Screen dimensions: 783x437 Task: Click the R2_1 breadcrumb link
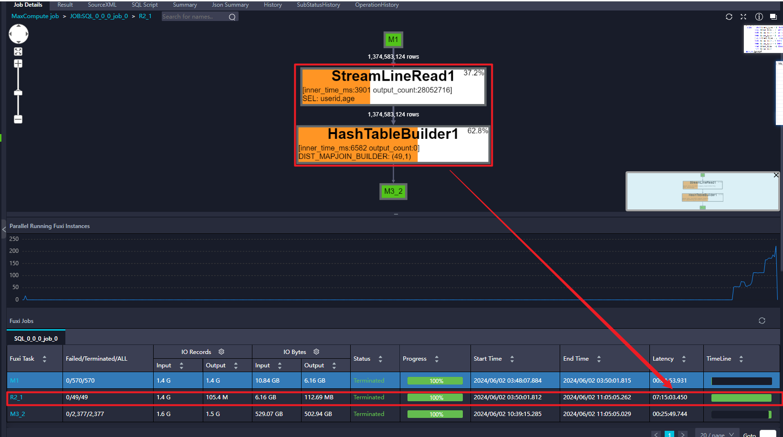tap(145, 16)
